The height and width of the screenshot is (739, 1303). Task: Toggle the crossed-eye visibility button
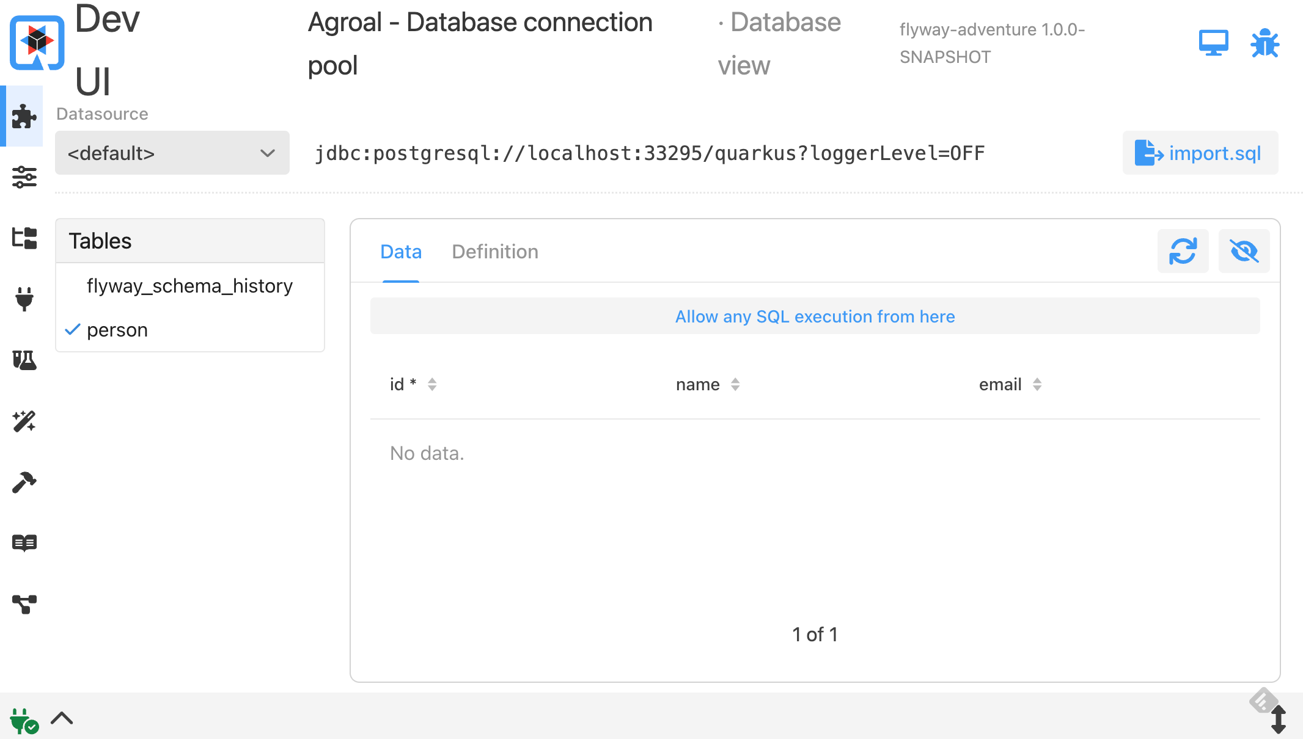tap(1244, 251)
